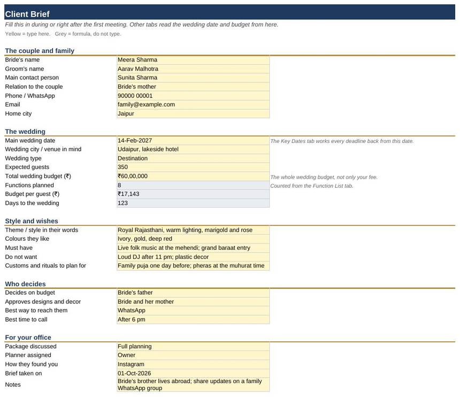Click the cell 'Bride and her mother'
460x397 pixels.
coord(193,302)
